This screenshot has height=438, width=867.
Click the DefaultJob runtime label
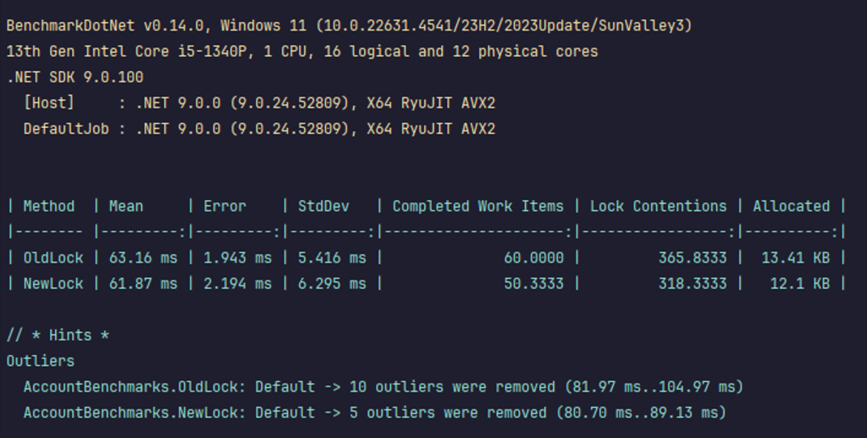tap(65, 129)
